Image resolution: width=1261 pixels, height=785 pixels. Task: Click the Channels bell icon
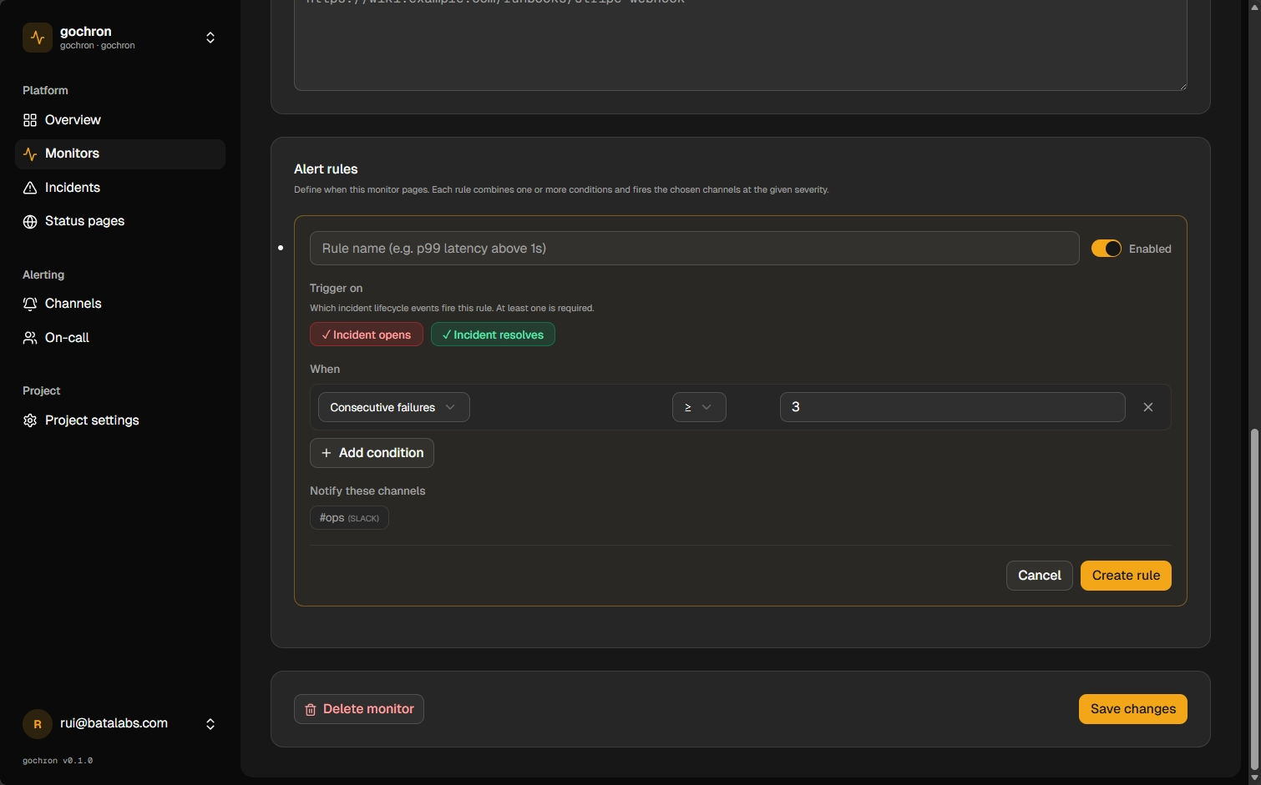(30, 304)
